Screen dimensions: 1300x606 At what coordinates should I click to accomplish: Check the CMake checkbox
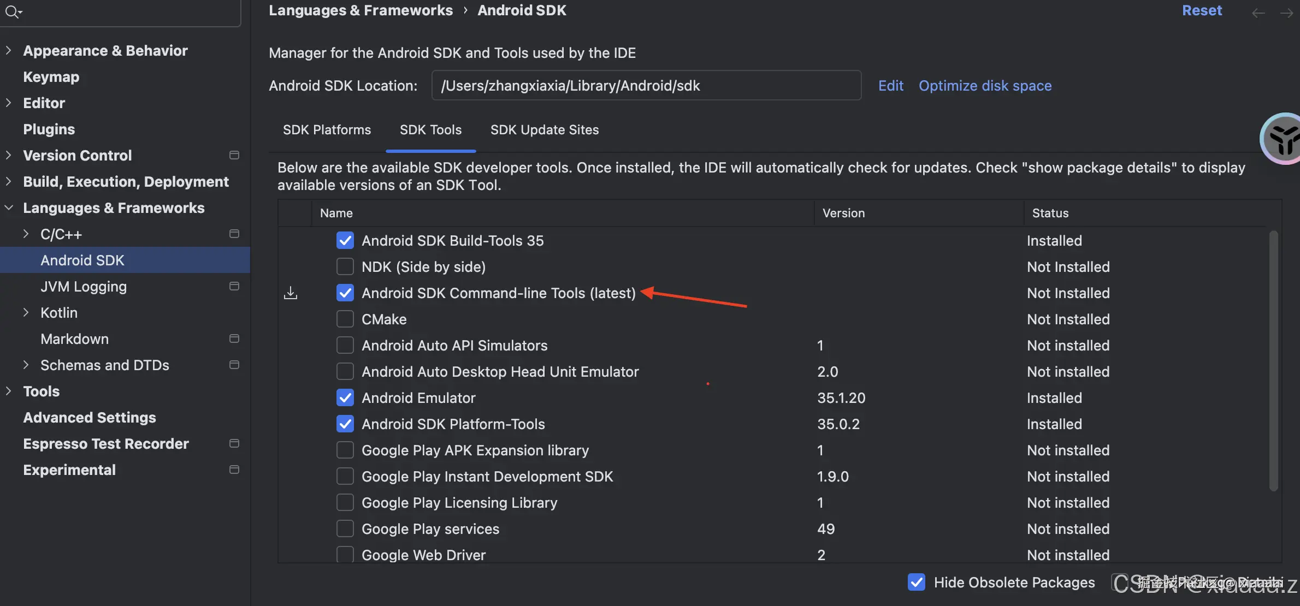(345, 319)
